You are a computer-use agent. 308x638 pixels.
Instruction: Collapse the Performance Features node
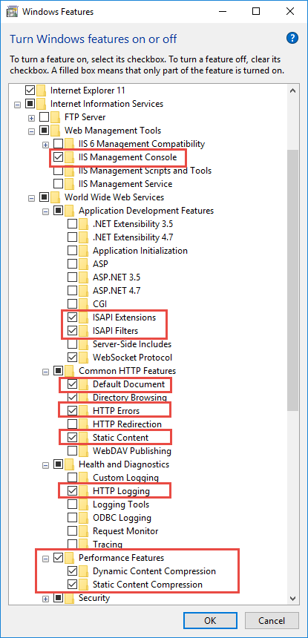pyautogui.click(x=45, y=558)
